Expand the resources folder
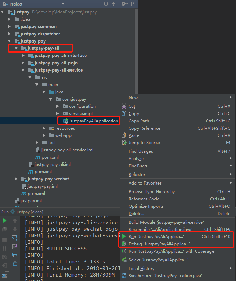The image size is (236, 281). [44, 128]
